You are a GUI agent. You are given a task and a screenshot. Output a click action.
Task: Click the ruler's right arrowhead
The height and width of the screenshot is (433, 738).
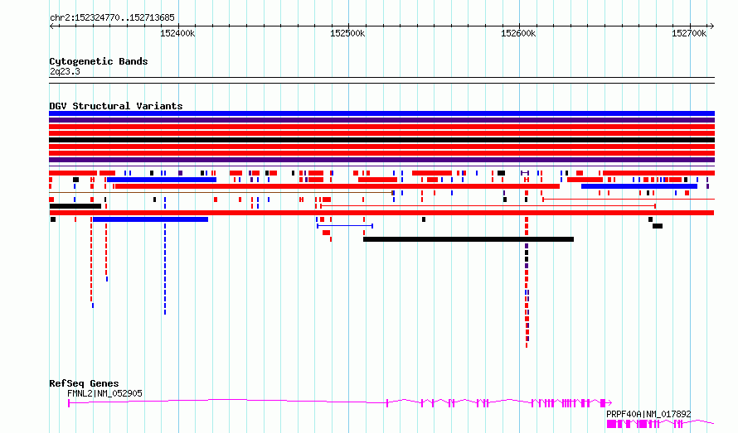click(x=712, y=26)
